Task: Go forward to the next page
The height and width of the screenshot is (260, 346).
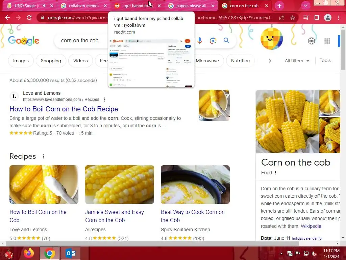Action: (18, 18)
